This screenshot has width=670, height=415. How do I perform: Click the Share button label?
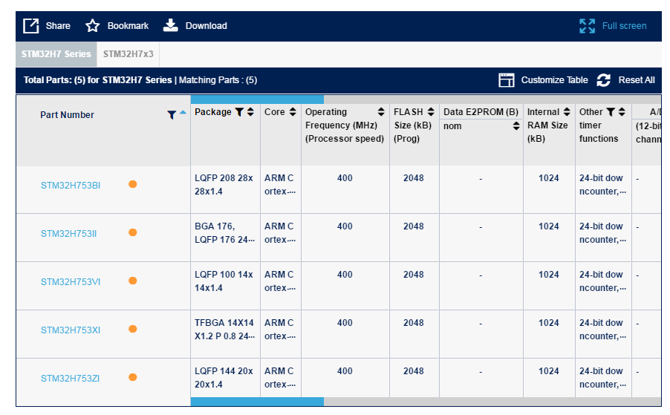(x=58, y=26)
